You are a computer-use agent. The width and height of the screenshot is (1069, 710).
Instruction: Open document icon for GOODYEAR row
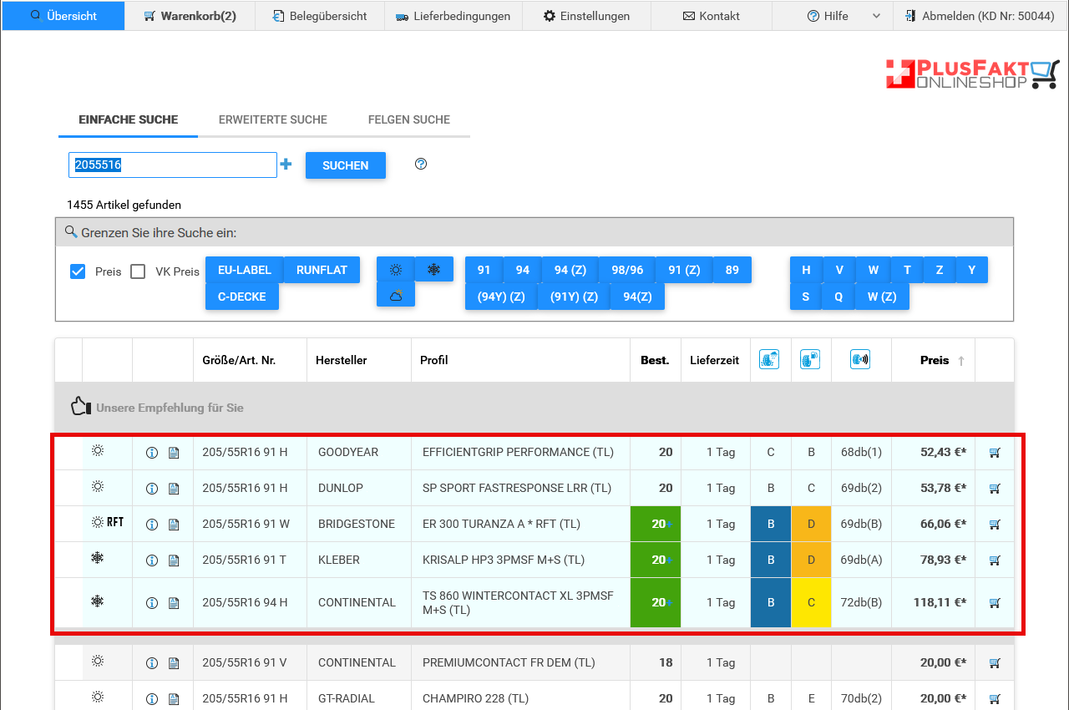click(x=174, y=453)
